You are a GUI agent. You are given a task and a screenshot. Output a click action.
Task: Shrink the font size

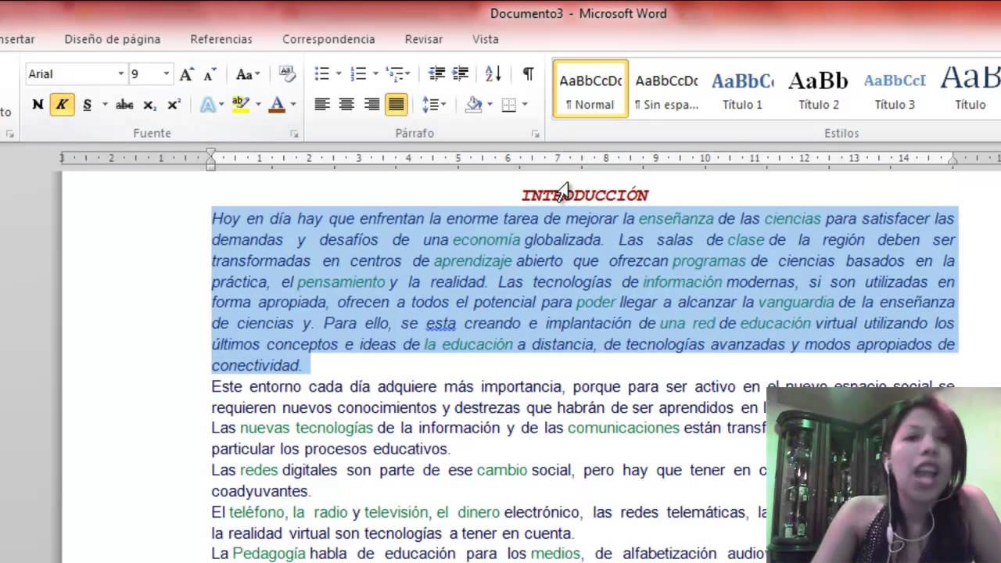pyautogui.click(x=210, y=74)
